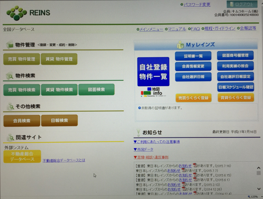Open the マニュアル navigation link
The height and width of the screenshot is (199, 263).
pos(177,29)
